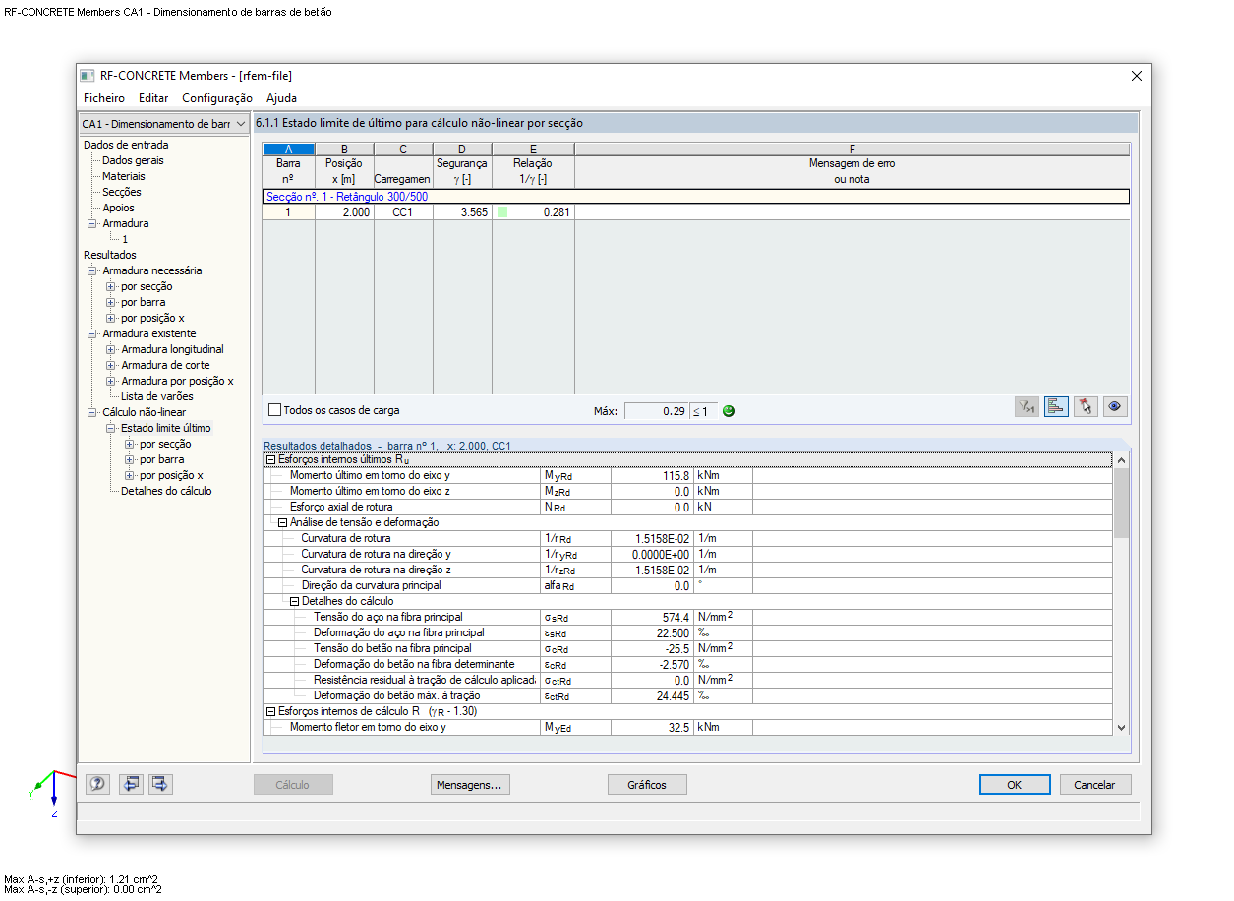Screen dimensions: 1234x901
Task: Go to previous window with left-arrow icon
Action: point(131,784)
